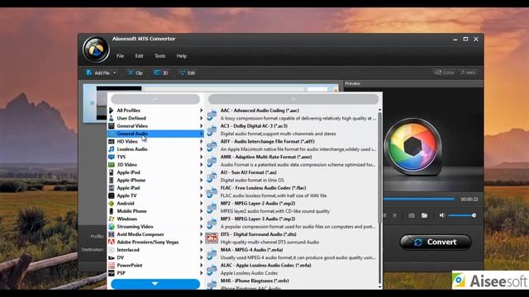Click the DTS Digital Surround Audio icon
The width and height of the screenshot is (529, 297).
212,238
